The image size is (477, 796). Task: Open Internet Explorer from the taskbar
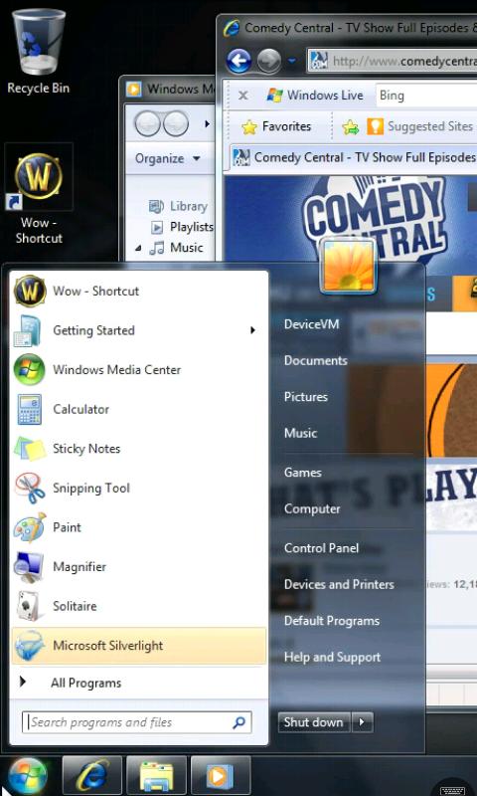tap(92, 776)
